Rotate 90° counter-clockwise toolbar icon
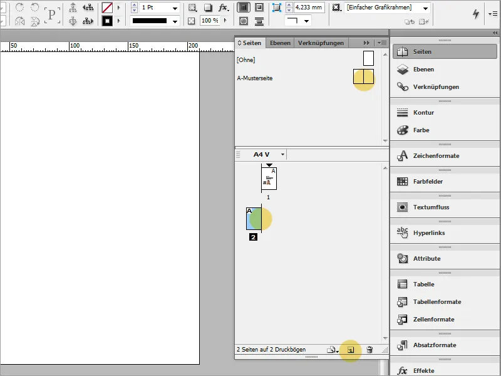501x376 pixels. pos(35,7)
